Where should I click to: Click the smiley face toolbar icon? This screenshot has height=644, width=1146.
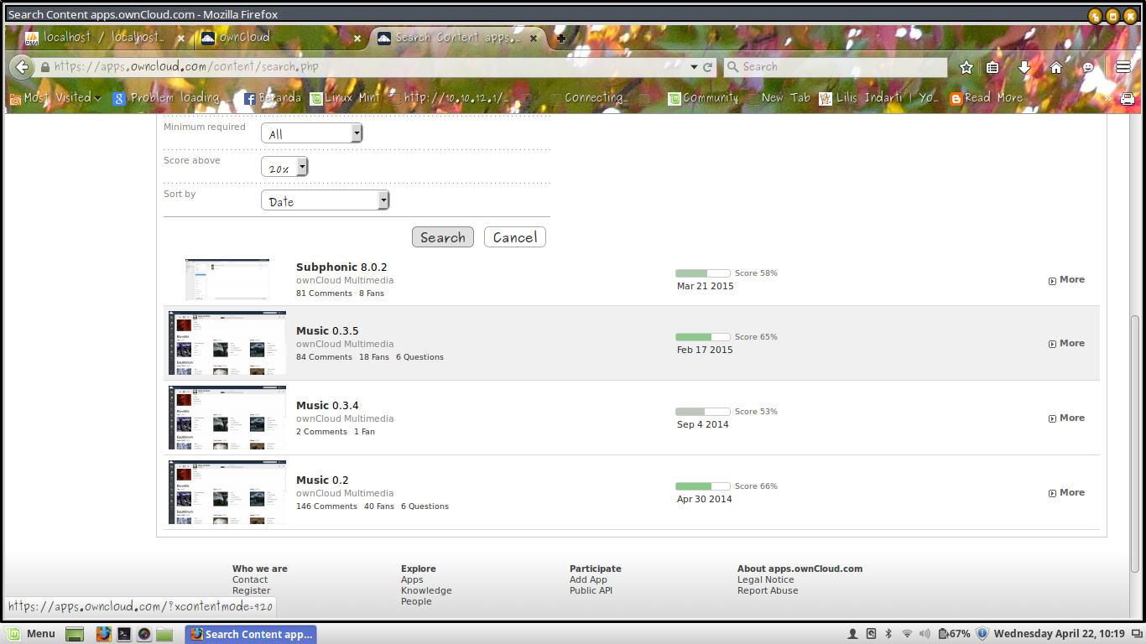tap(1089, 67)
